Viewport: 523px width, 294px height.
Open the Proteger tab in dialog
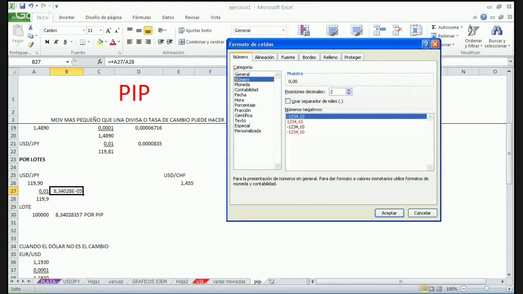(x=353, y=57)
